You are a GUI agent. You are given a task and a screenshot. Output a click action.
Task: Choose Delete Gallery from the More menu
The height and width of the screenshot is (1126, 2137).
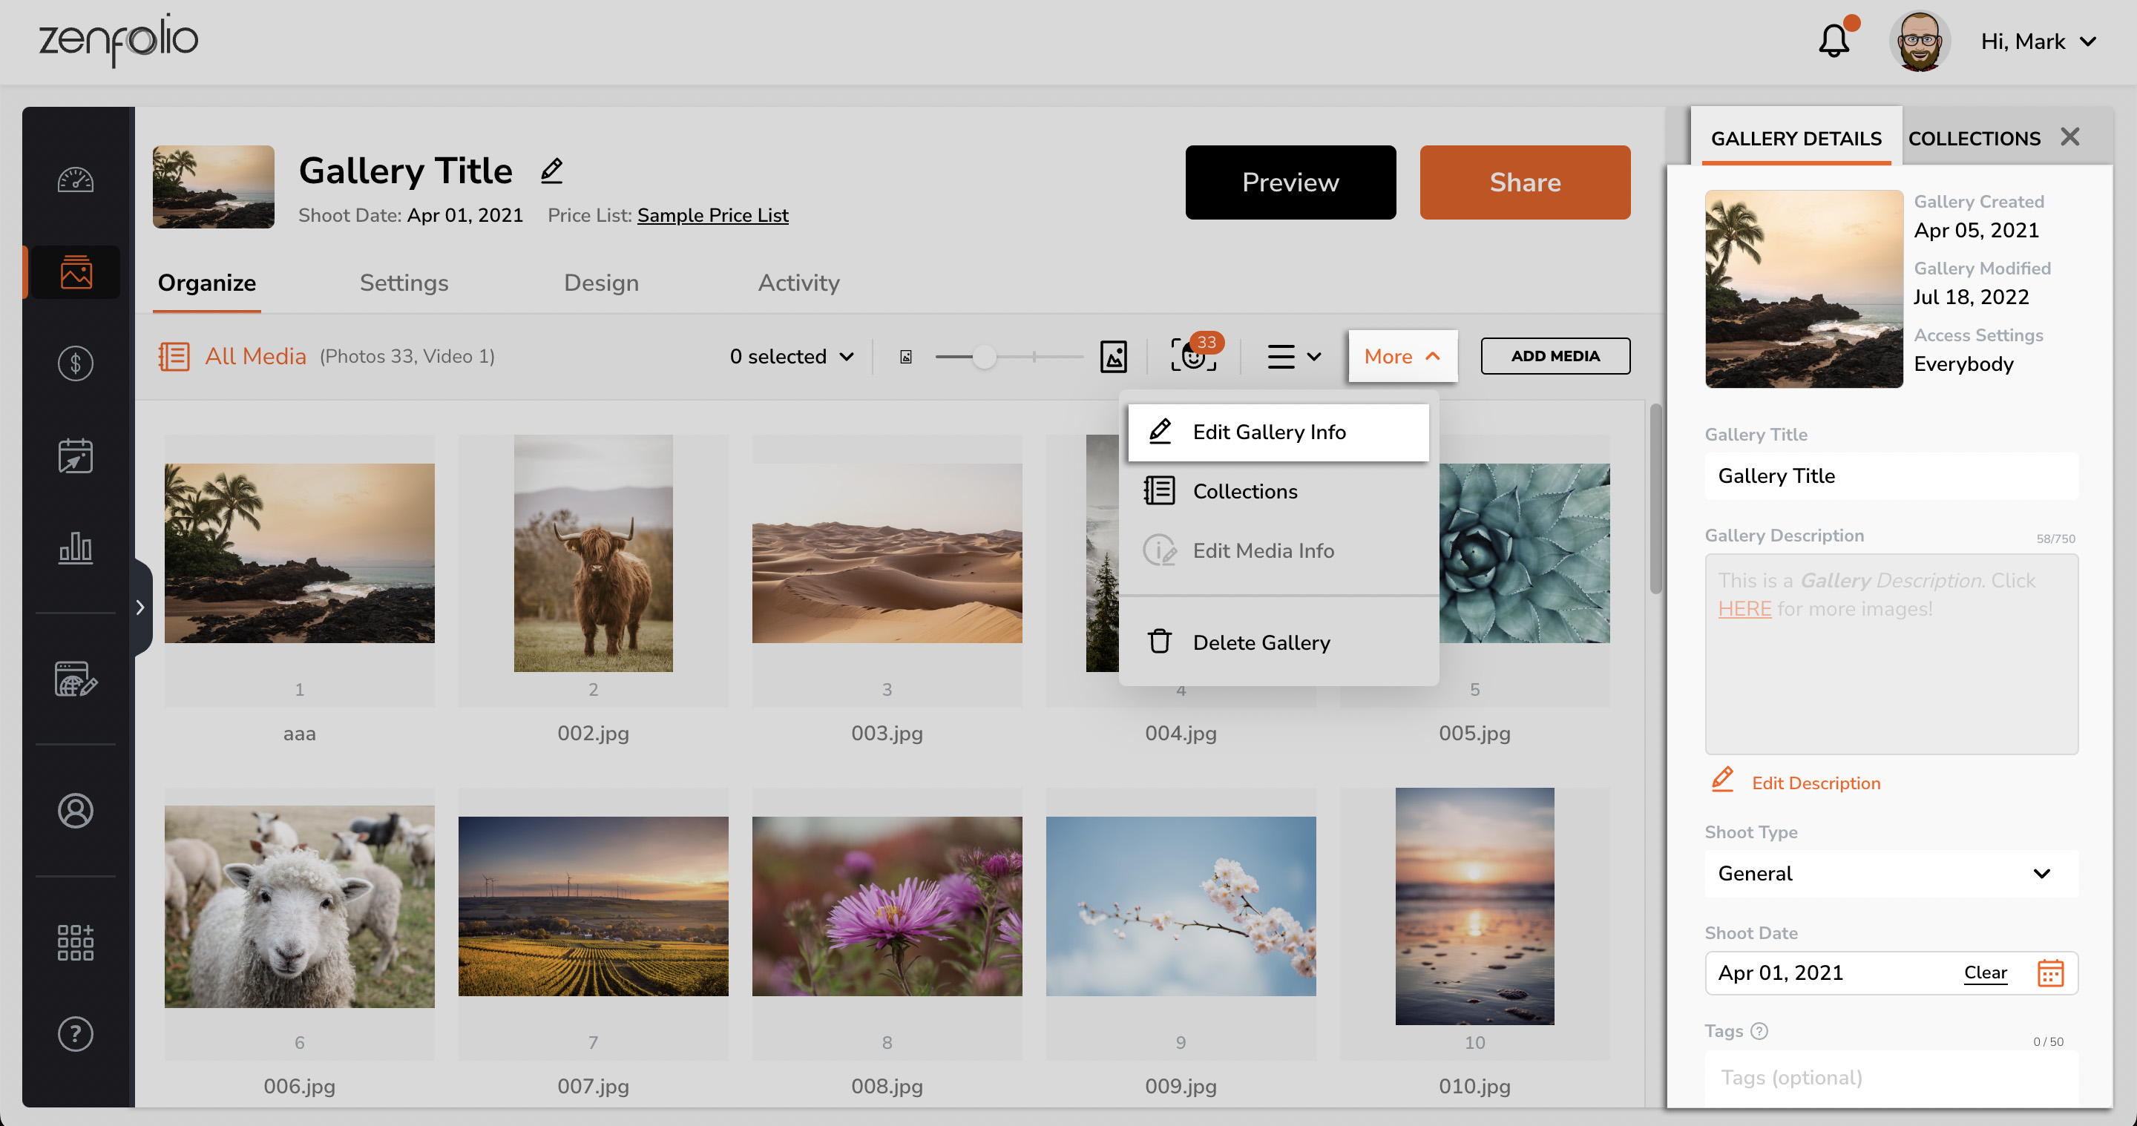pyautogui.click(x=1261, y=642)
